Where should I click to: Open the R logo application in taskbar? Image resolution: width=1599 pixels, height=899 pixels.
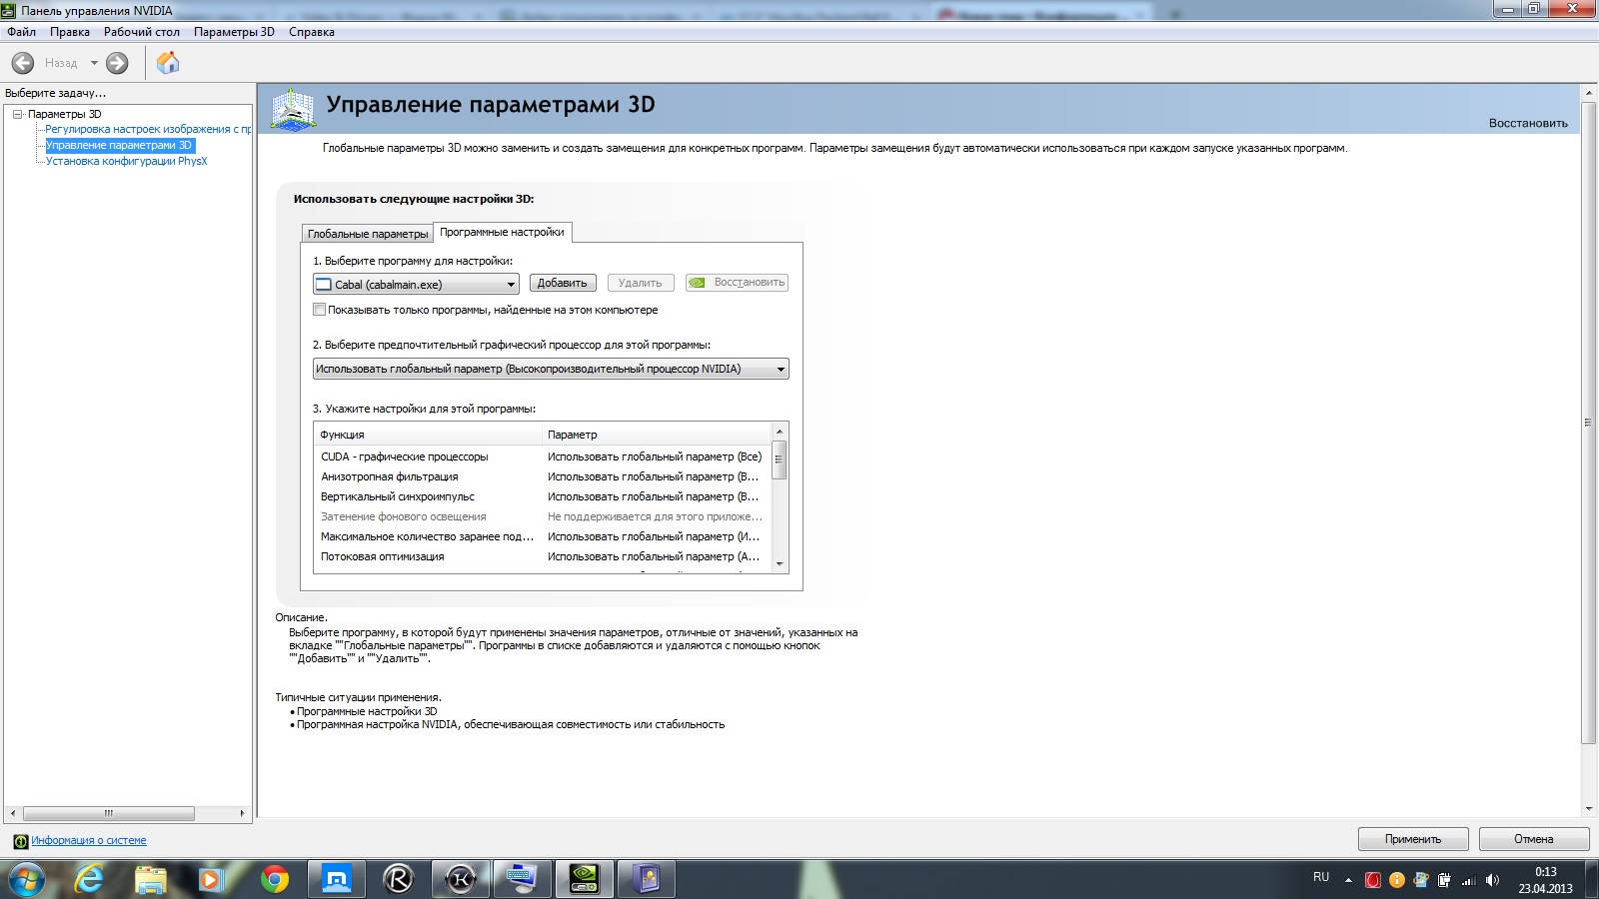(x=399, y=879)
